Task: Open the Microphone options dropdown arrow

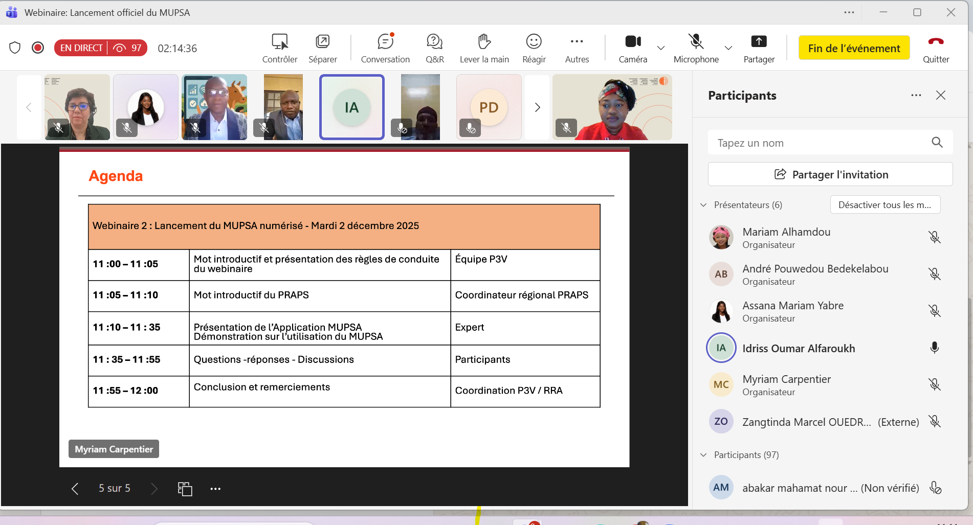Action: click(x=728, y=48)
